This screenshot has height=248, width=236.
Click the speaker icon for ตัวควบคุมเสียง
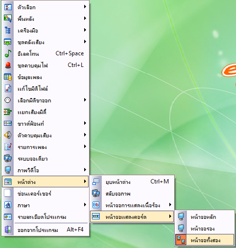pos(8,135)
